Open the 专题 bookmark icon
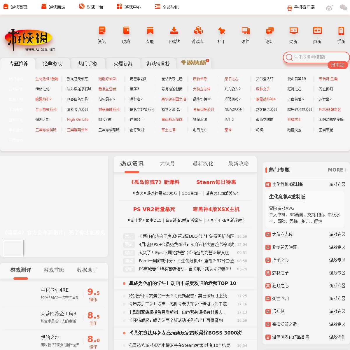 tap(150, 31)
